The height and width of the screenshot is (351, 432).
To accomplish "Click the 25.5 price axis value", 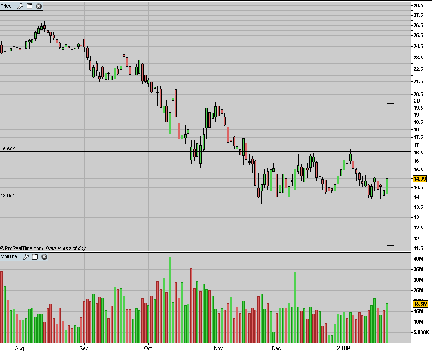I will pos(418,35).
